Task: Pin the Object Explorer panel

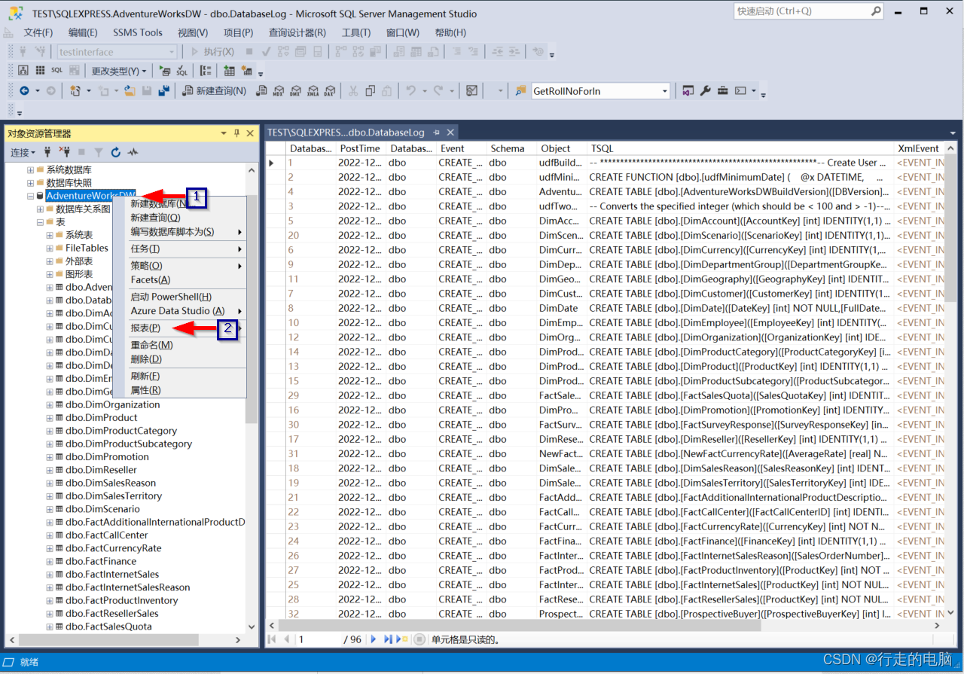Action: coord(236,133)
